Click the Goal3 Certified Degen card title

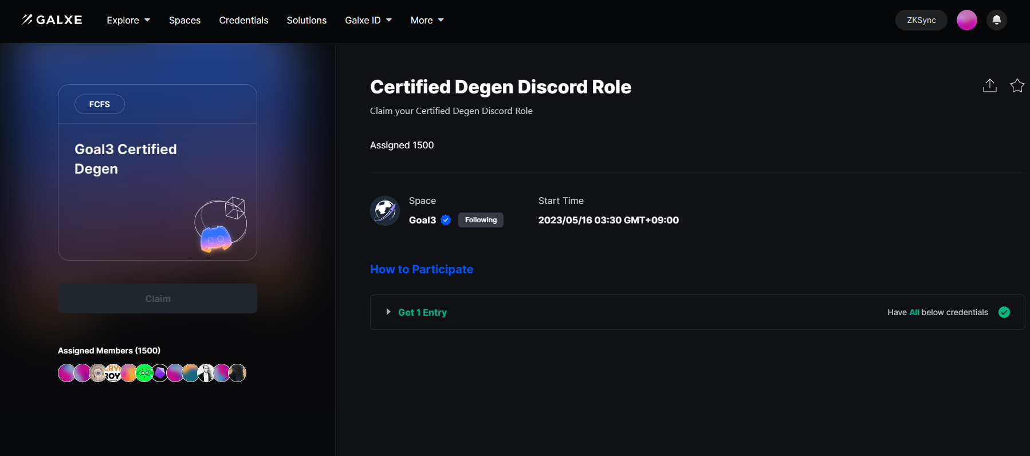point(126,159)
